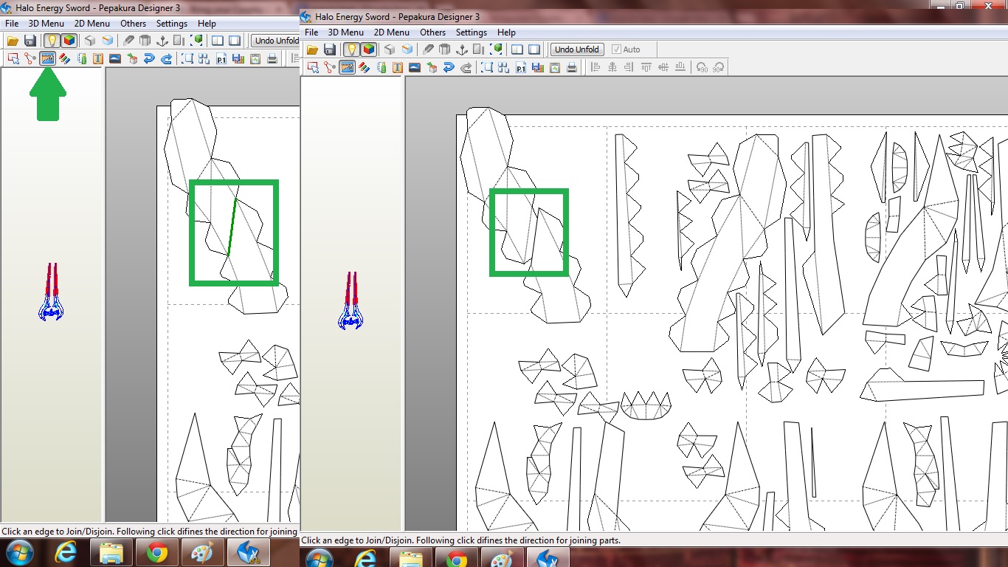Click the crown-shaped unfolded part in right window
The height and width of the screenshot is (567, 1008).
point(646,405)
